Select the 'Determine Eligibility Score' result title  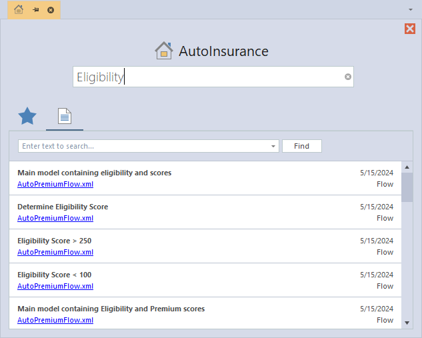click(x=63, y=207)
